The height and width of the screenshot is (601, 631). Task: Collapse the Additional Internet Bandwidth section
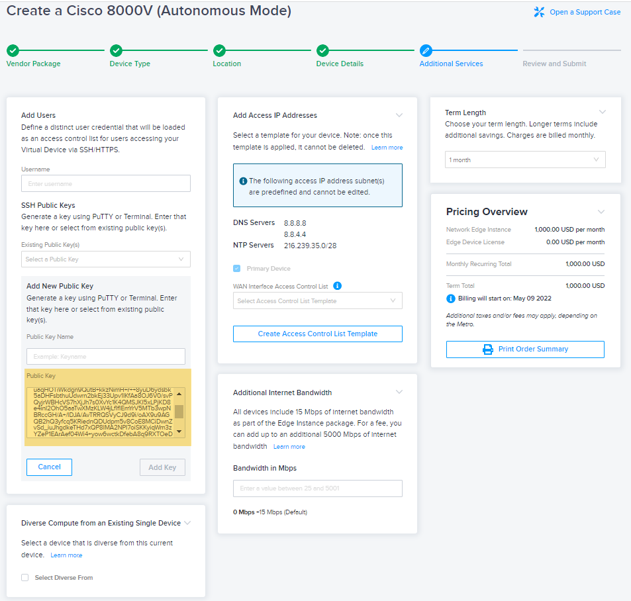pos(399,392)
